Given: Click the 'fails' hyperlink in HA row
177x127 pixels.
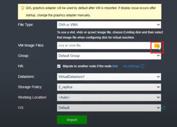Looking at the screenshot, I should 115,66.
